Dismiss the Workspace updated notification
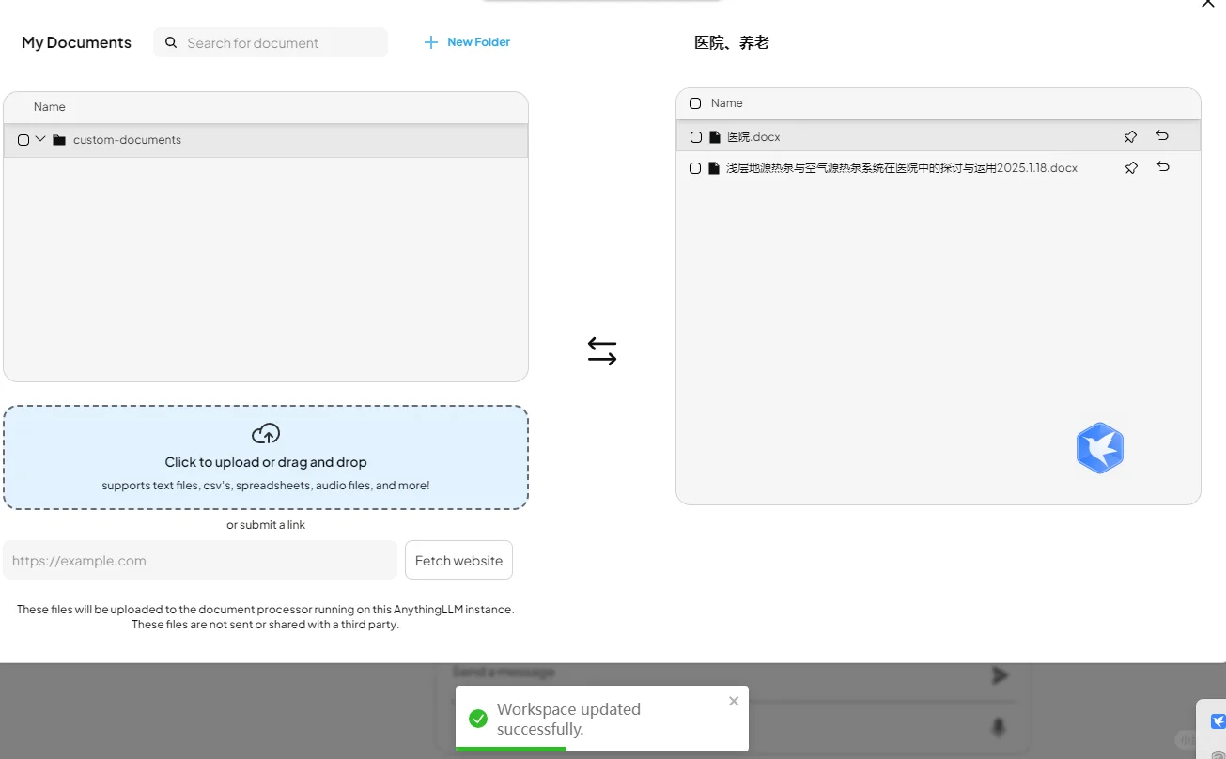 [734, 701]
